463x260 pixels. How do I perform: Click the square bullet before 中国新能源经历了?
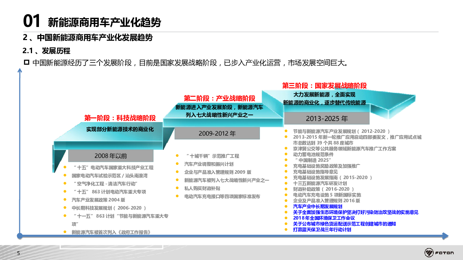tap(27, 62)
